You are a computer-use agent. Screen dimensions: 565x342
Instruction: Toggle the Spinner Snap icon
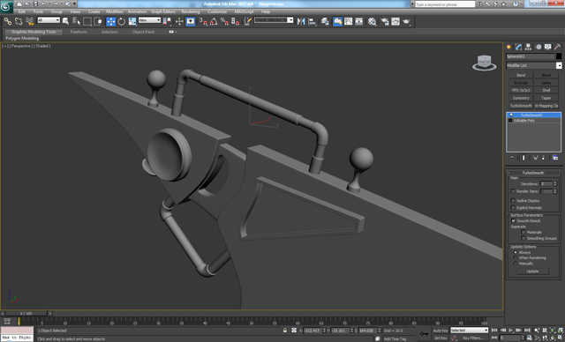[236, 21]
